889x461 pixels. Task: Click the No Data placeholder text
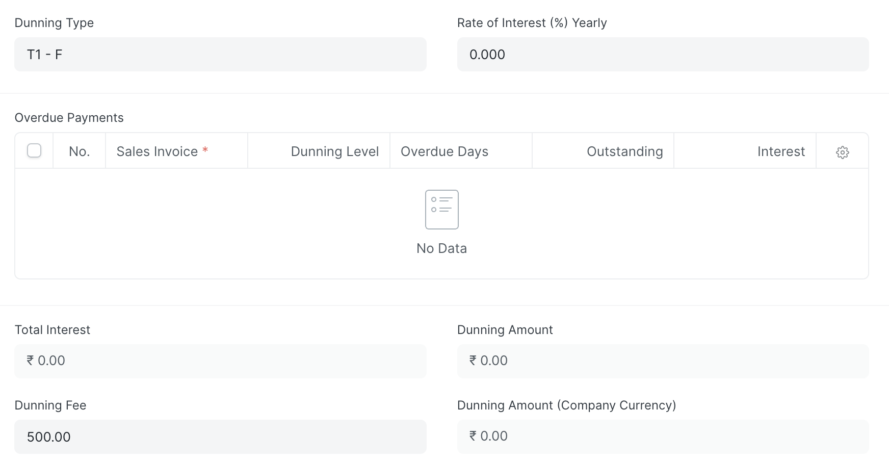pos(441,248)
